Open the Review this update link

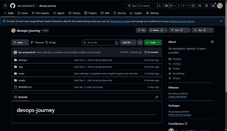[120, 21]
